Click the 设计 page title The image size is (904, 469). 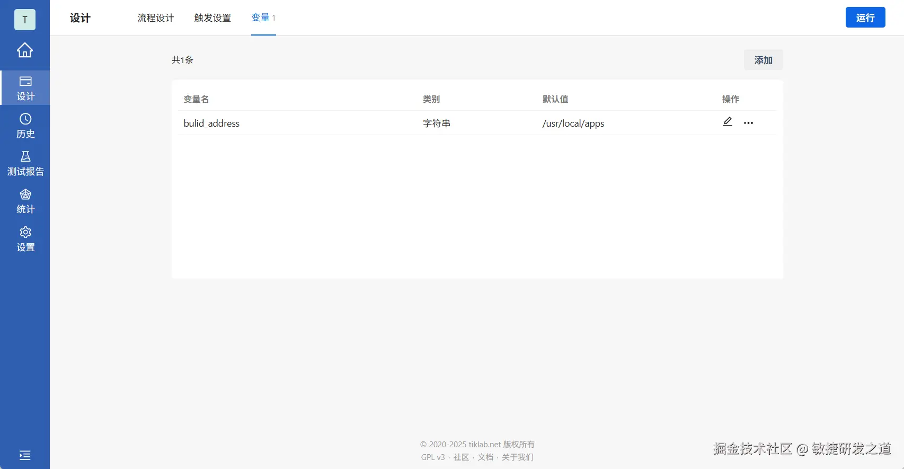coord(80,18)
